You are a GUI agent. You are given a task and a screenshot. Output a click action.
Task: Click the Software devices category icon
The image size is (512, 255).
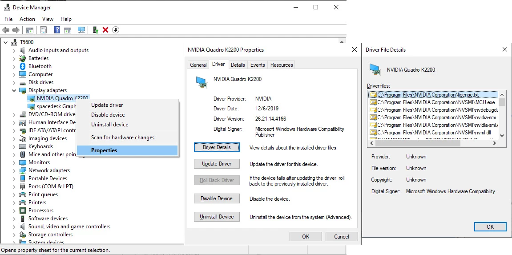[23, 219]
